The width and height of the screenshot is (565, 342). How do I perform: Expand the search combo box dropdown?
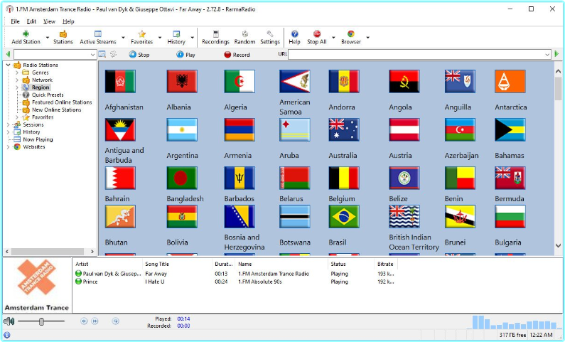click(92, 55)
